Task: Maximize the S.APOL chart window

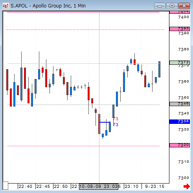Action: pos(172,6)
